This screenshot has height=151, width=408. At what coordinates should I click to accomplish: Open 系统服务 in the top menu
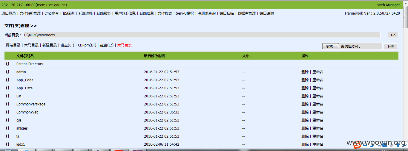pyautogui.click(x=104, y=13)
